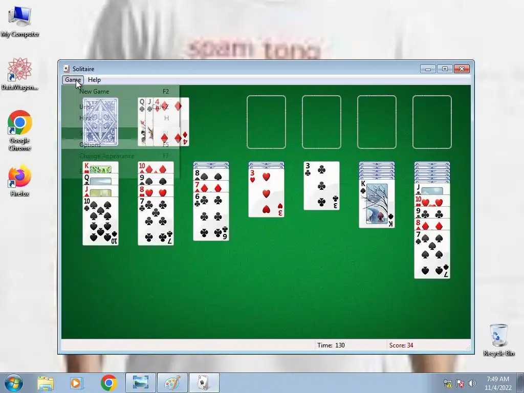
Task: Open the Firefox desktop shortcut
Action: tap(20, 181)
